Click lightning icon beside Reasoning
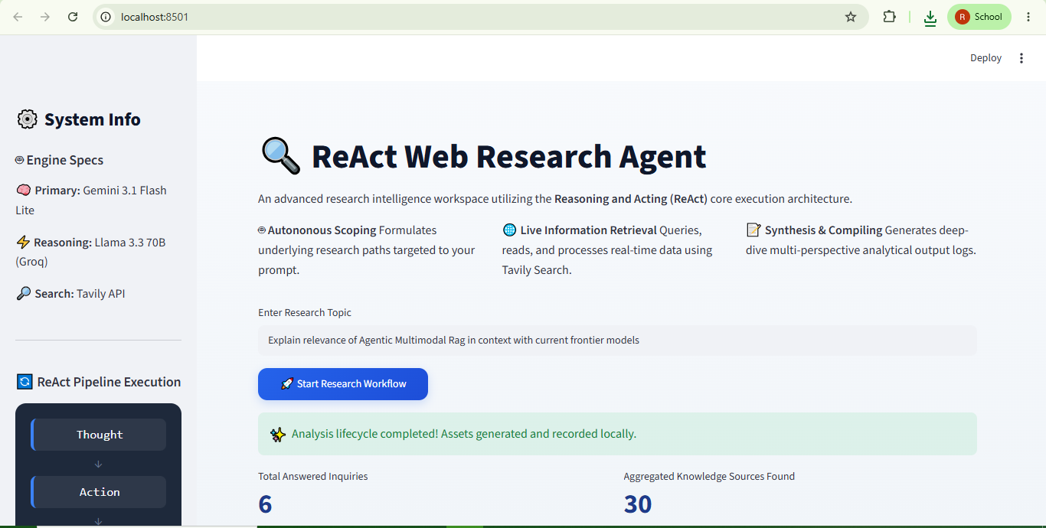Image resolution: width=1046 pixels, height=528 pixels. [x=23, y=243]
